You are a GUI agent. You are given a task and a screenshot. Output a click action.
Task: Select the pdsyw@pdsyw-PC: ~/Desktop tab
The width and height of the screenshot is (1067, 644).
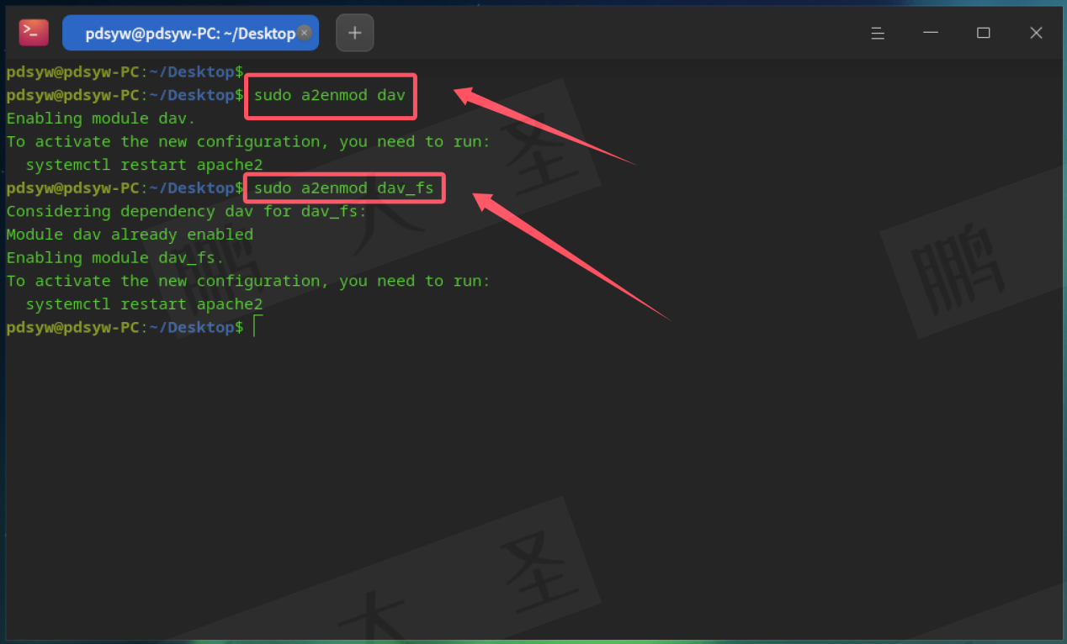point(190,33)
